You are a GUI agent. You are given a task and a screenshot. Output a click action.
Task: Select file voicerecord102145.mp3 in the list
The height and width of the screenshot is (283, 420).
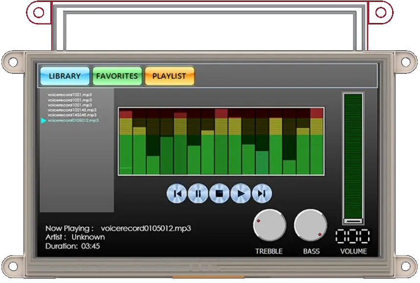point(72,110)
